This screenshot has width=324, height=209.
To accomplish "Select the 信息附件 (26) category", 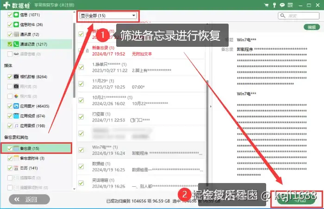I will (x=37, y=25).
